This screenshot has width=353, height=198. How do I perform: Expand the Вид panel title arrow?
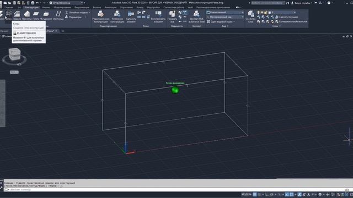pyautogui.click(x=227, y=26)
